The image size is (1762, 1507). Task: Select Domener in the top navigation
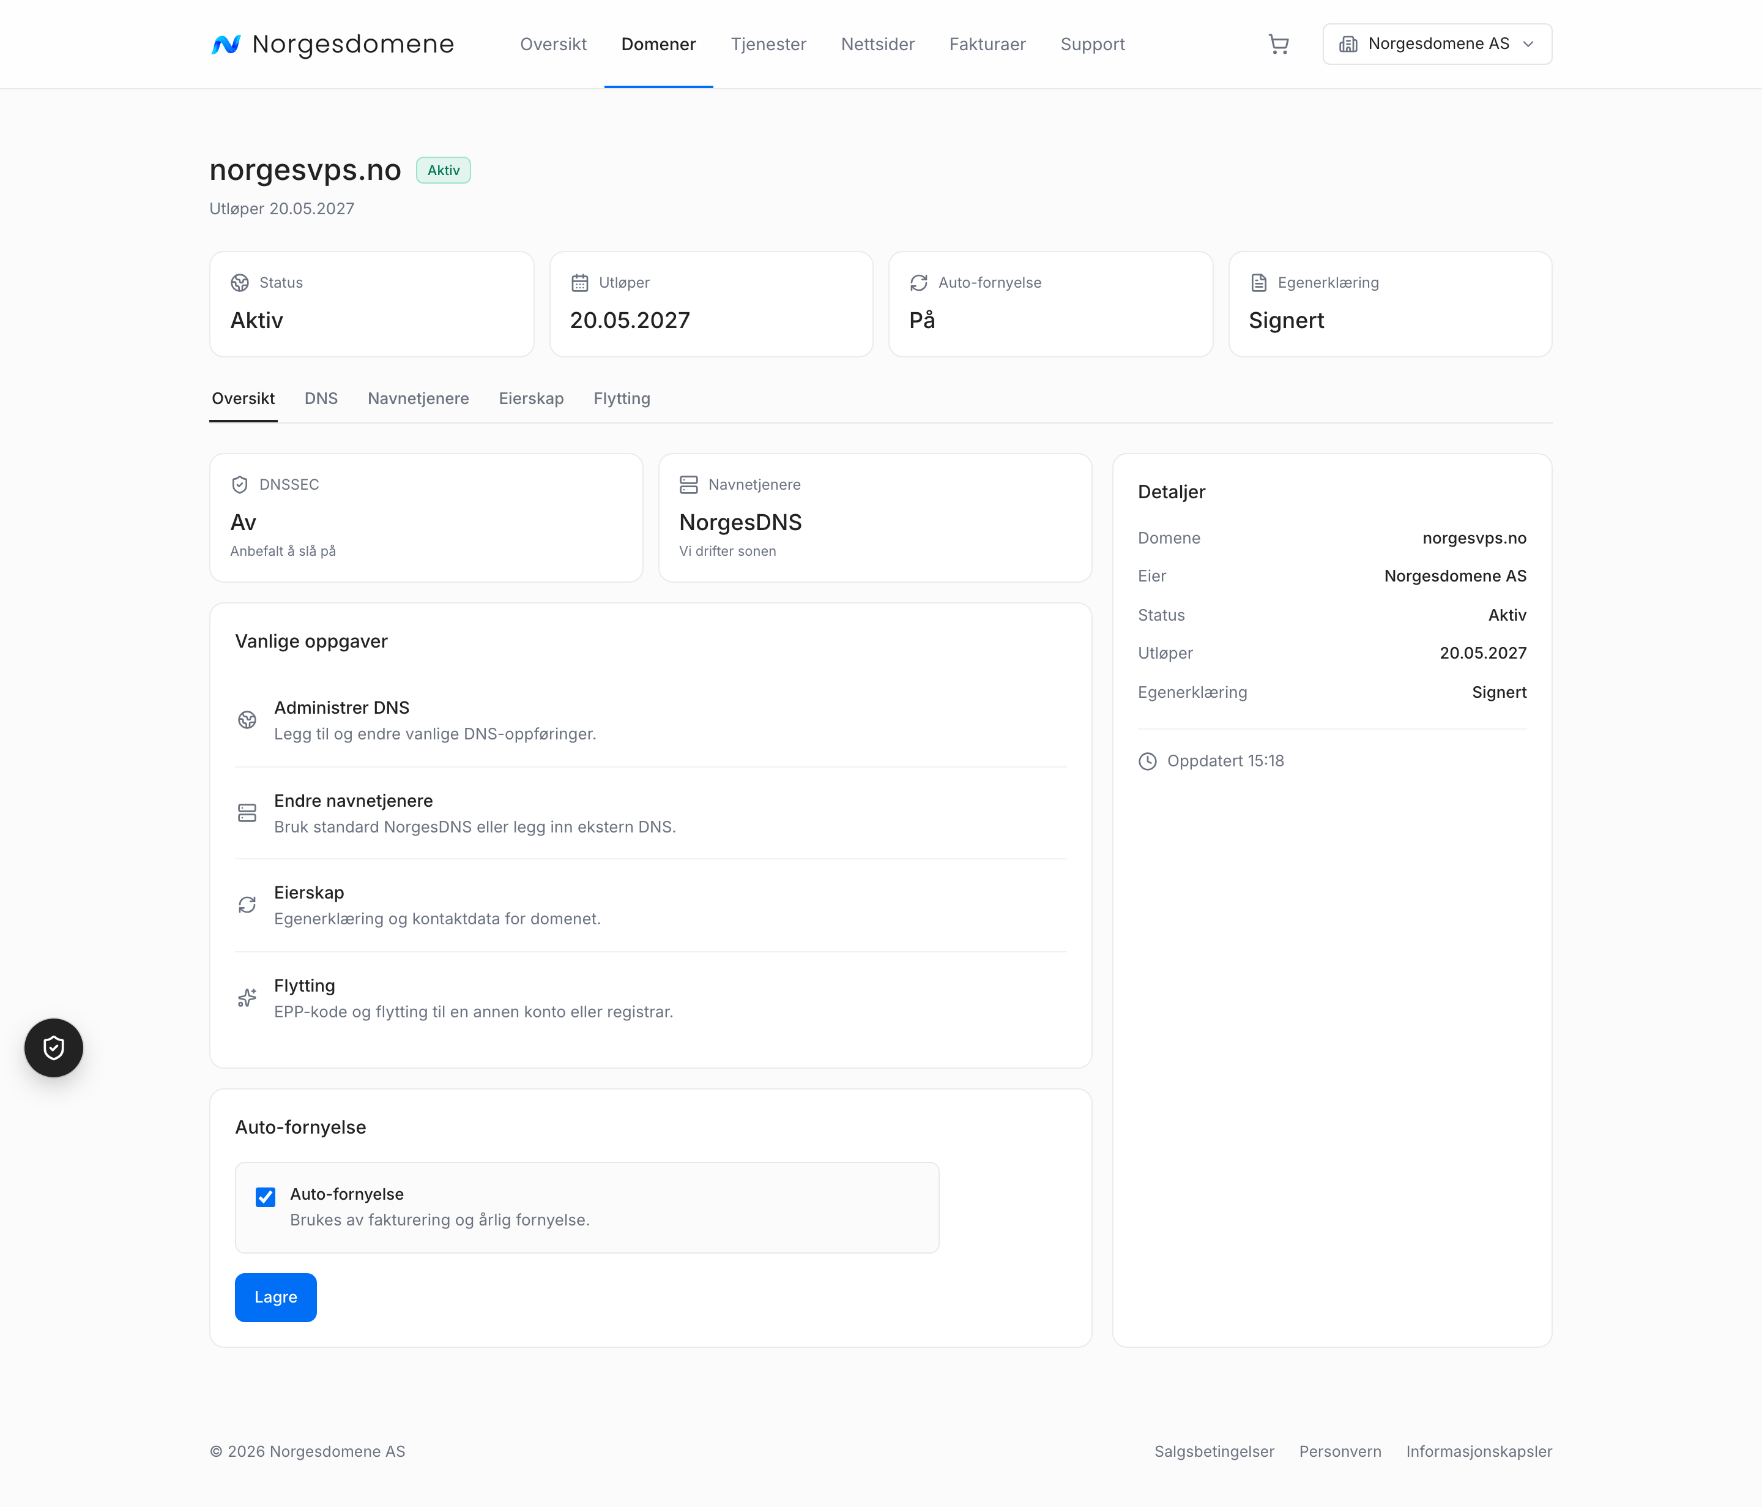[x=659, y=44]
